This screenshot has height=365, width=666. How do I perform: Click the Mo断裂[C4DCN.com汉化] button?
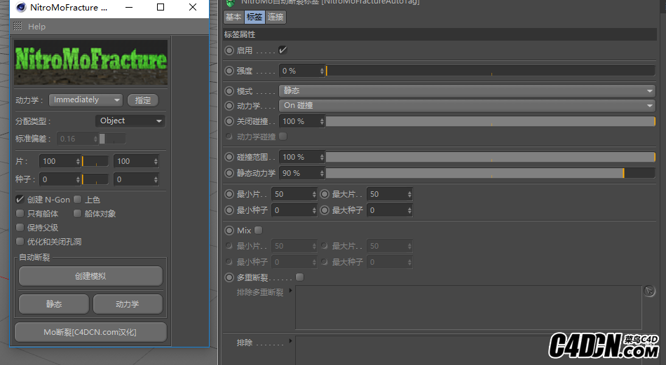(x=90, y=332)
